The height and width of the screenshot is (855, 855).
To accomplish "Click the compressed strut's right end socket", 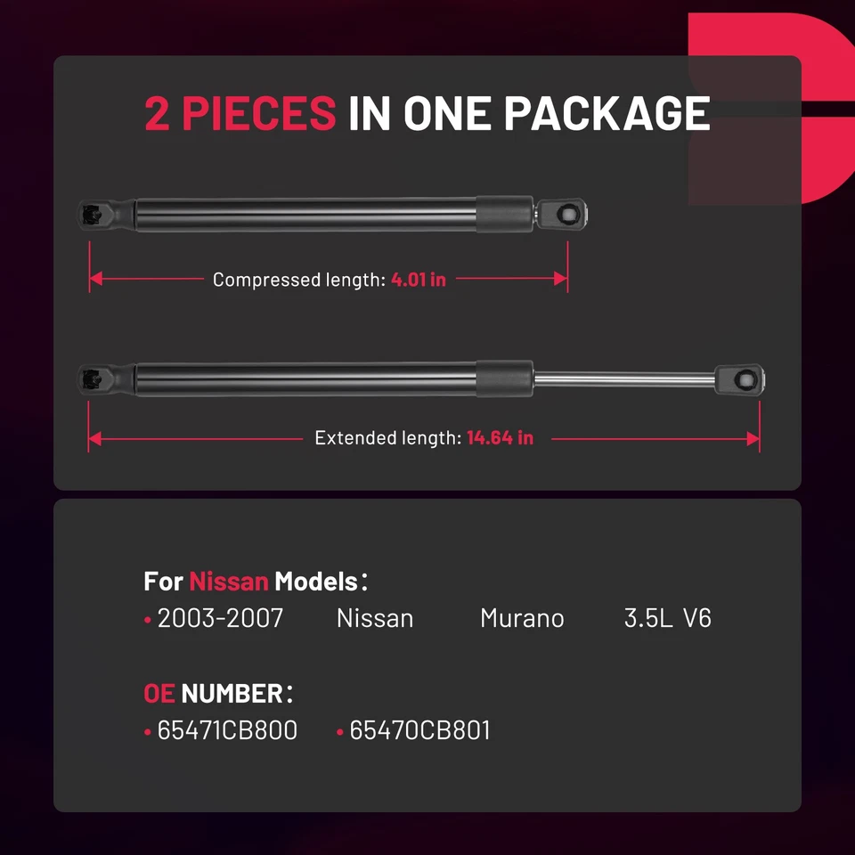I will pyautogui.click(x=562, y=214).
